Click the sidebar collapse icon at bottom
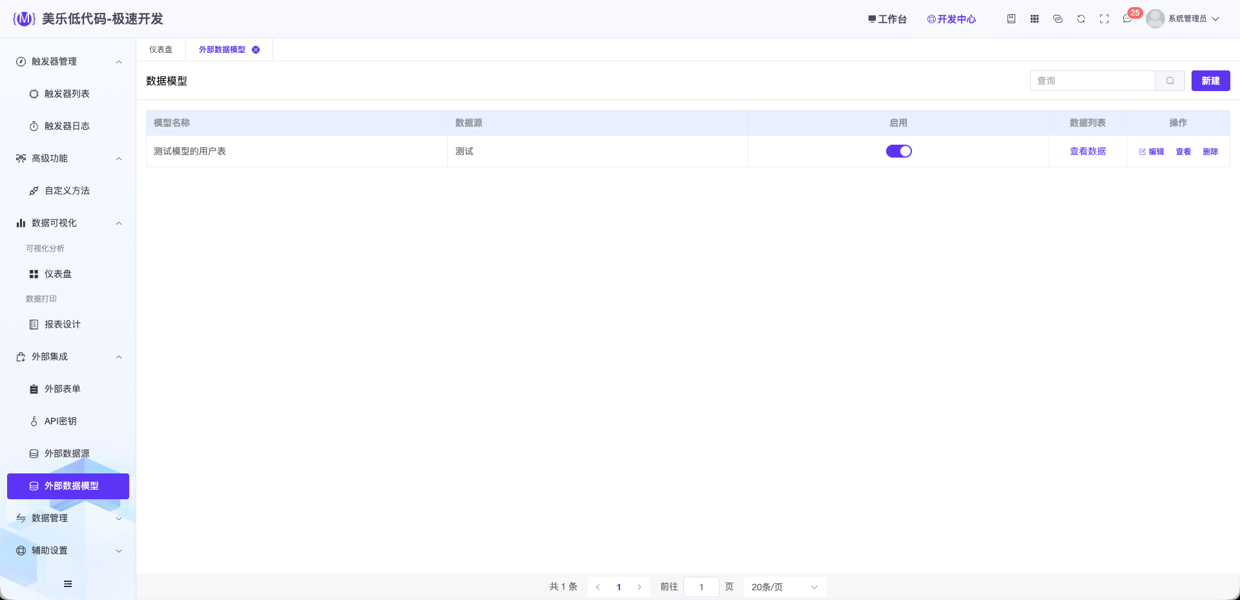The image size is (1240, 600). click(x=68, y=584)
